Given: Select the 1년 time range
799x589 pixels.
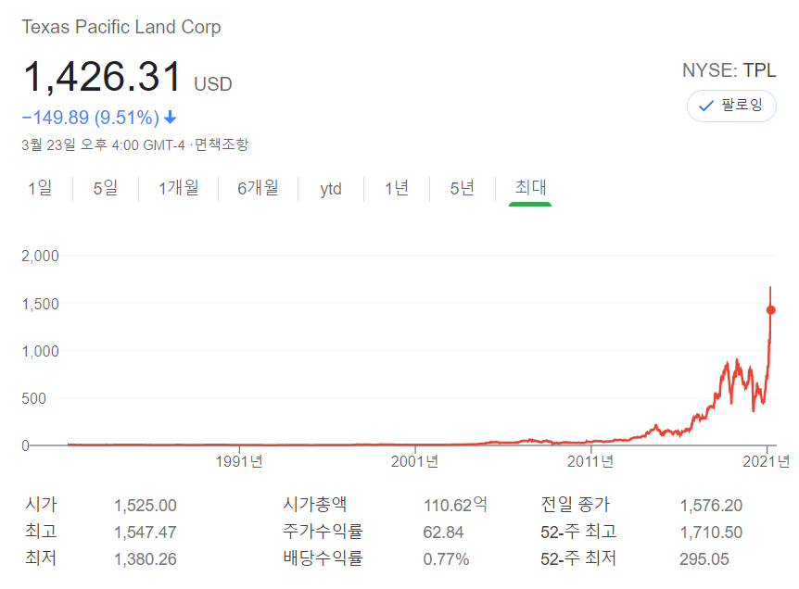Looking at the screenshot, I should pos(396,188).
